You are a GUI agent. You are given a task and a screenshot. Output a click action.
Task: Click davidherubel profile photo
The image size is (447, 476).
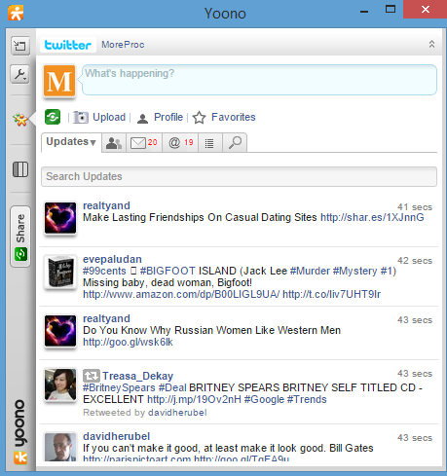(60, 447)
